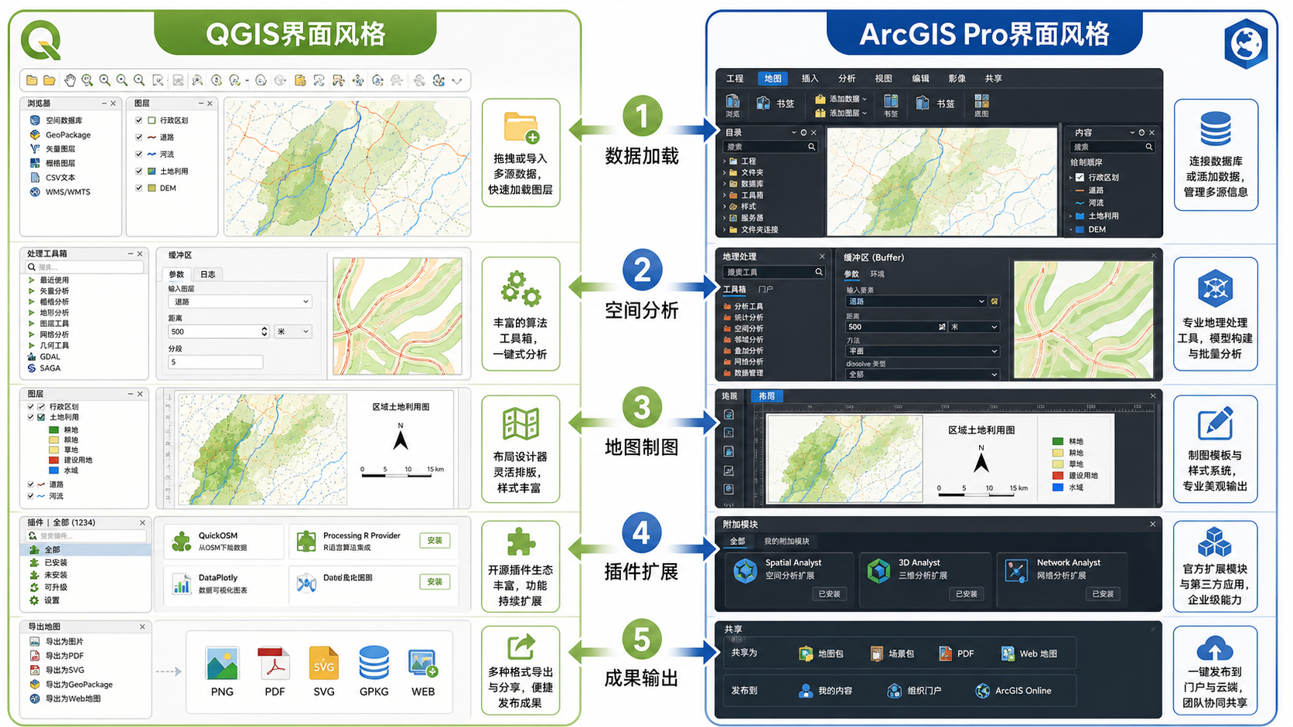Toggle 行政区划 checkbox in ArcGIS 内容 pane
Screen dimensions: 1293x727
tap(1080, 177)
